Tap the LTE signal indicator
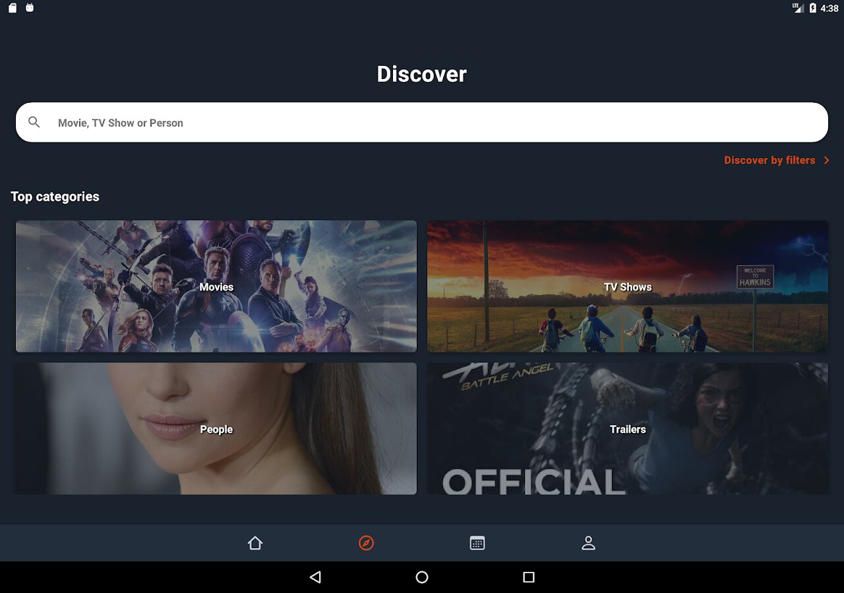844x593 pixels. click(798, 8)
